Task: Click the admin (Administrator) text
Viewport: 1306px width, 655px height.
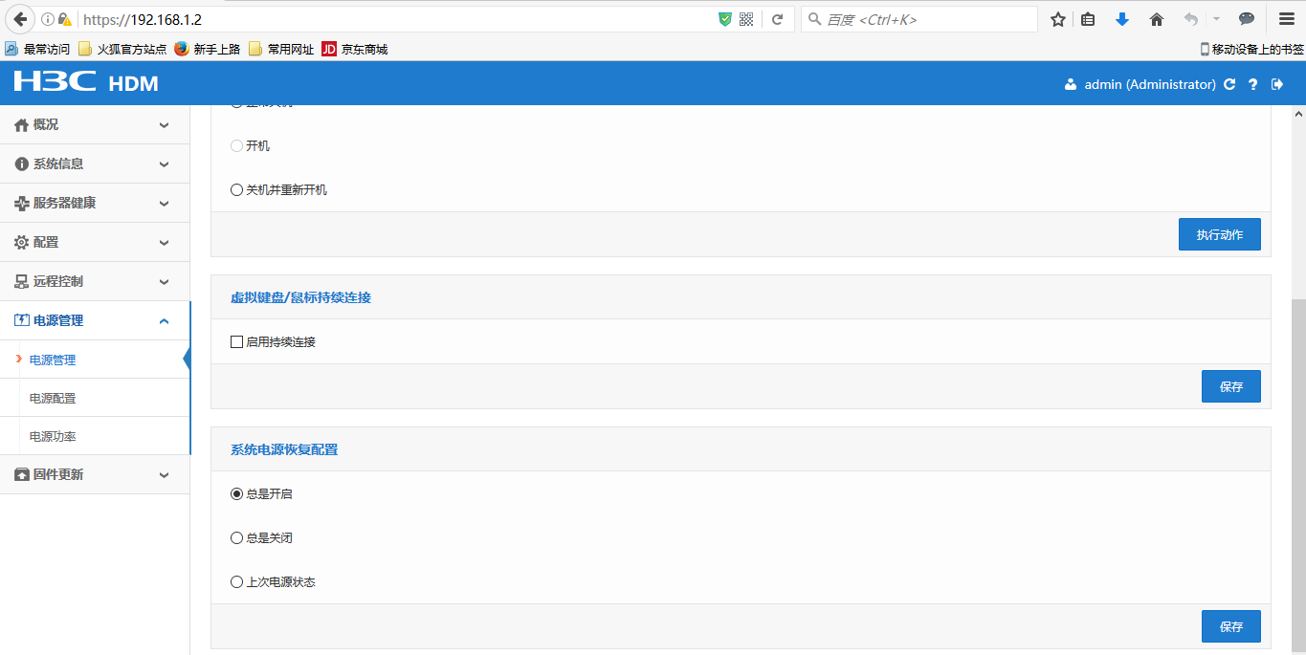Action: 1150,84
